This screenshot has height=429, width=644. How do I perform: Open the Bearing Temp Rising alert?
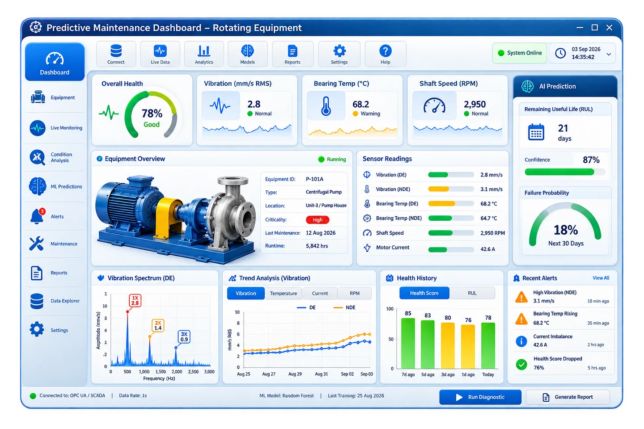click(x=563, y=318)
